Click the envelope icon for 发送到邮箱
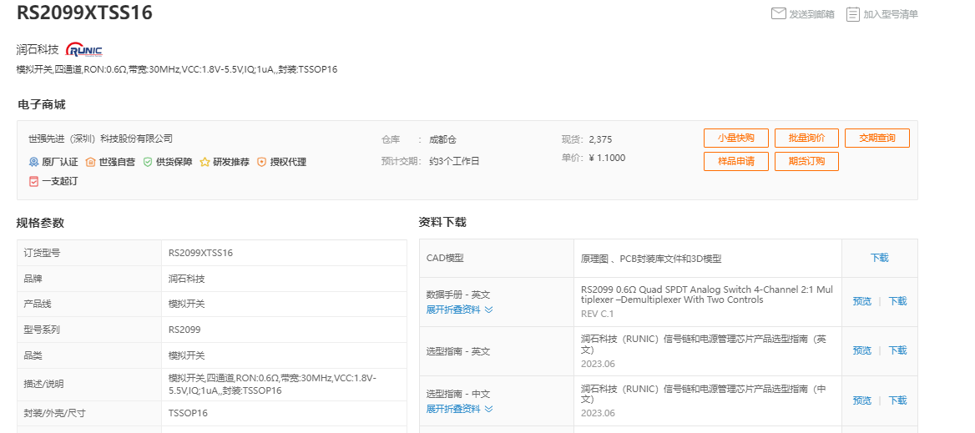 point(779,13)
